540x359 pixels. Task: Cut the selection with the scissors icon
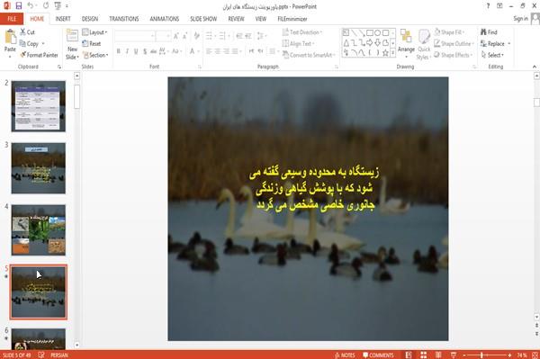(x=22, y=32)
